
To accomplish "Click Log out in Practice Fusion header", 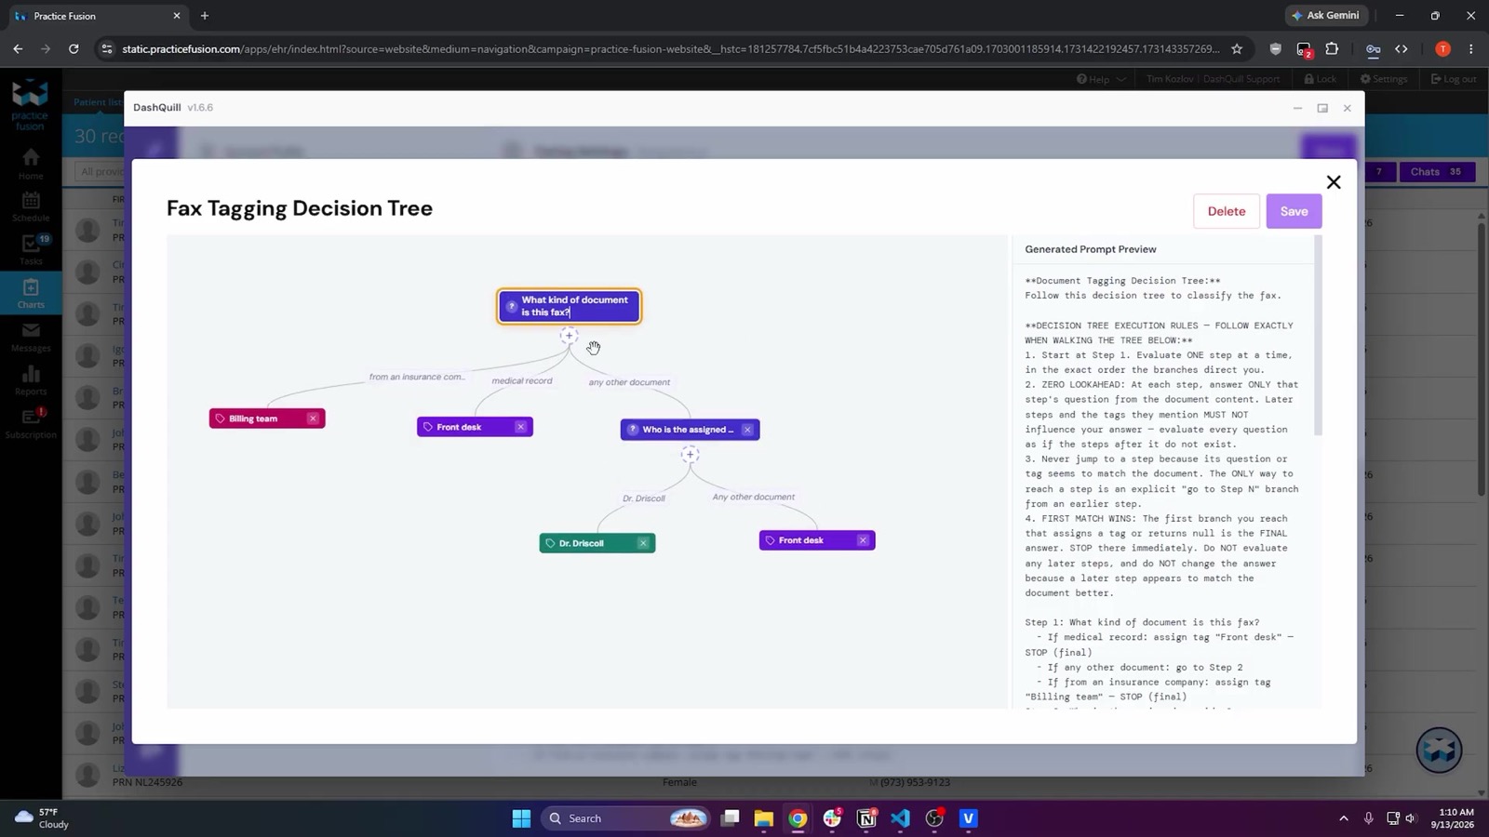I will (x=1454, y=79).
